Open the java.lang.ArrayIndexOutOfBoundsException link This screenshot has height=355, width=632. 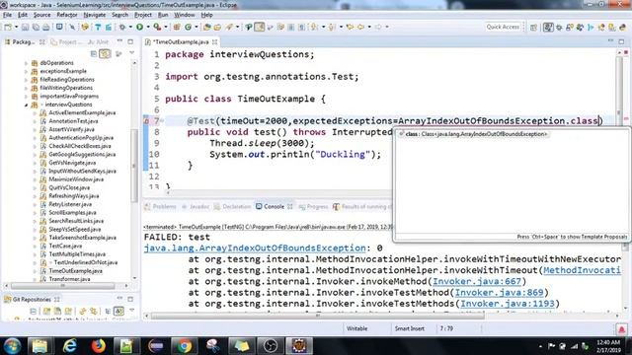click(255, 248)
